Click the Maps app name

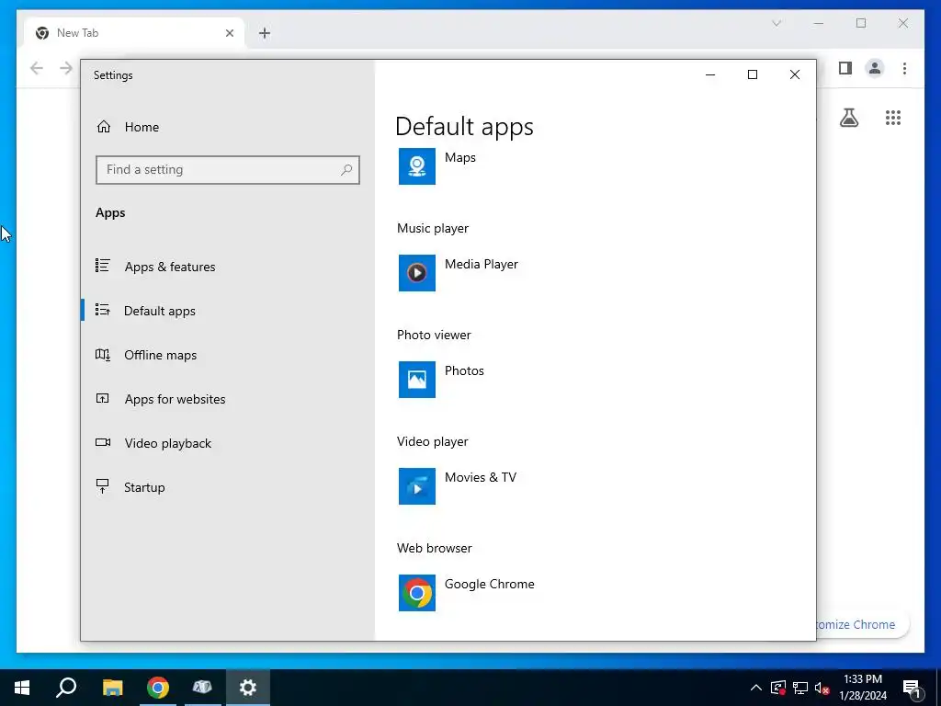pyautogui.click(x=460, y=157)
